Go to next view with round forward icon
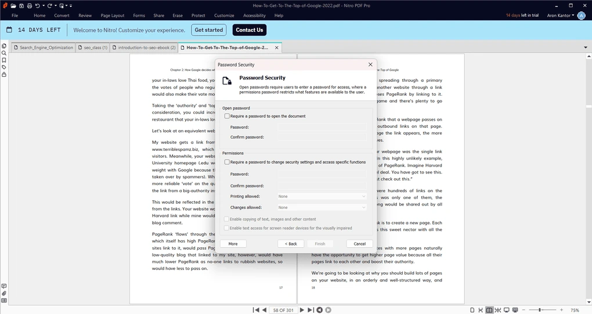This screenshot has height=314, width=592. (328, 310)
